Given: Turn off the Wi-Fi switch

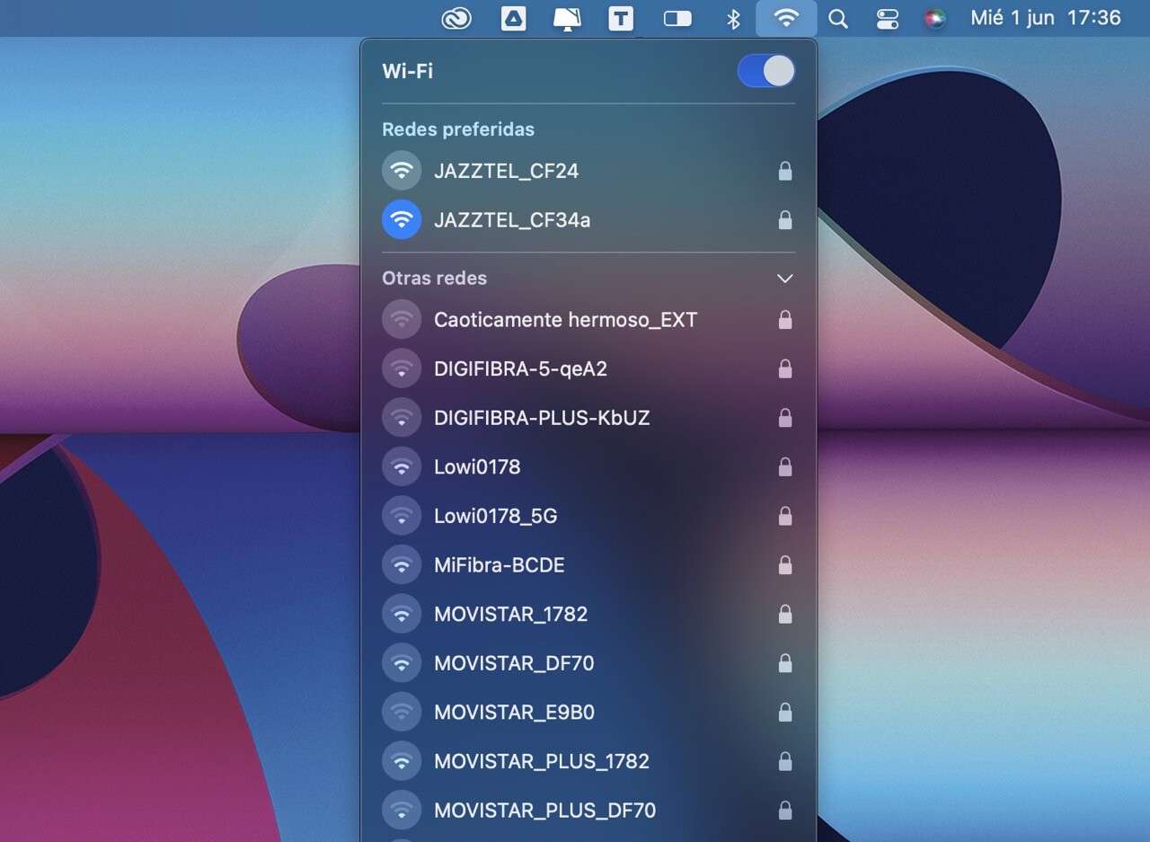Looking at the screenshot, I should pyautogui.click(x=766, y=71).
